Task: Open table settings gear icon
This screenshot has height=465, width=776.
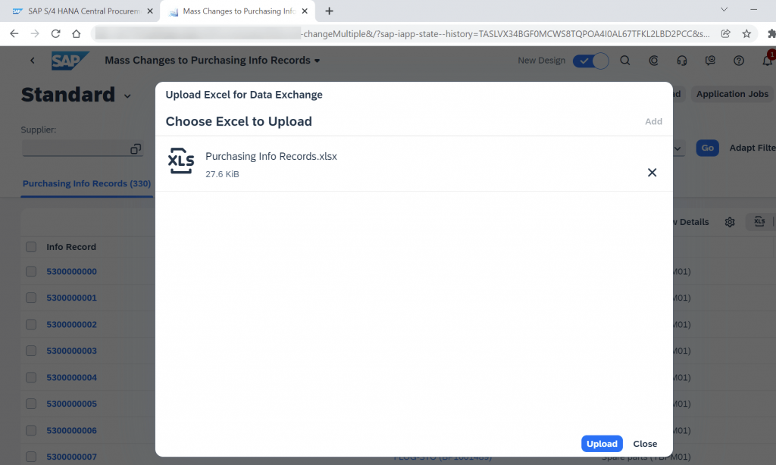Action: [x=730, y=222]
